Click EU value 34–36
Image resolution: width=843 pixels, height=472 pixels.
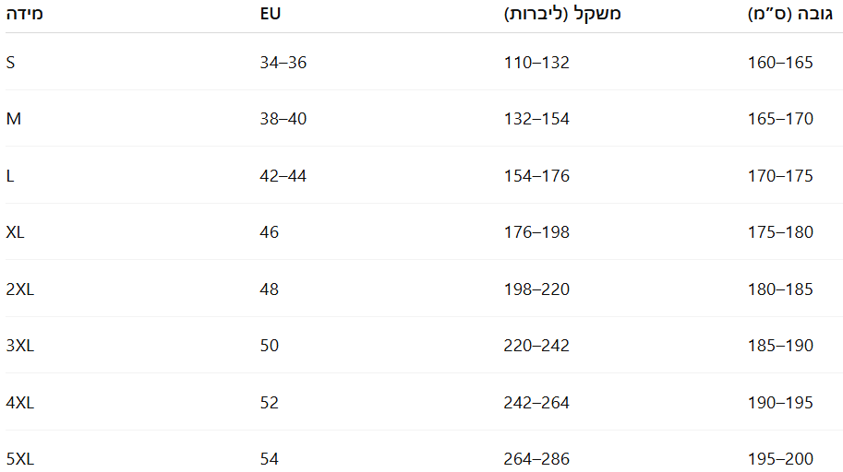click(283, 63)
